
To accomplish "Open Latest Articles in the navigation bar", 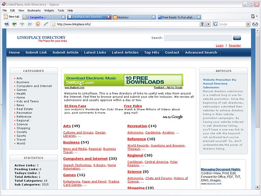I will (x=125, y=52).
